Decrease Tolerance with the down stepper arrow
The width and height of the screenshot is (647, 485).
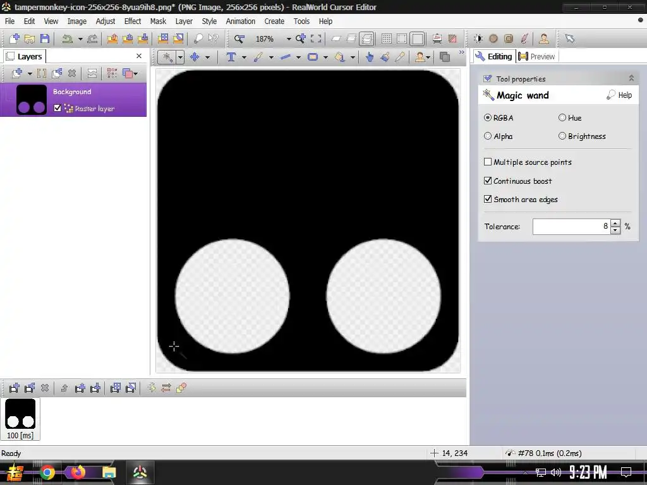tap(615, 230)
